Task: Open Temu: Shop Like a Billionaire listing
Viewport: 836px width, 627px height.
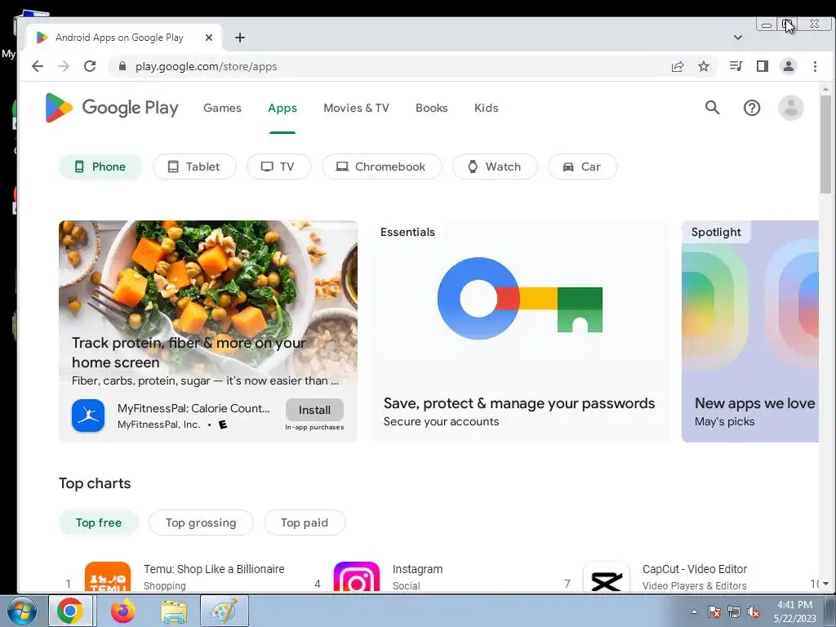Action: (x=214, y=569)
